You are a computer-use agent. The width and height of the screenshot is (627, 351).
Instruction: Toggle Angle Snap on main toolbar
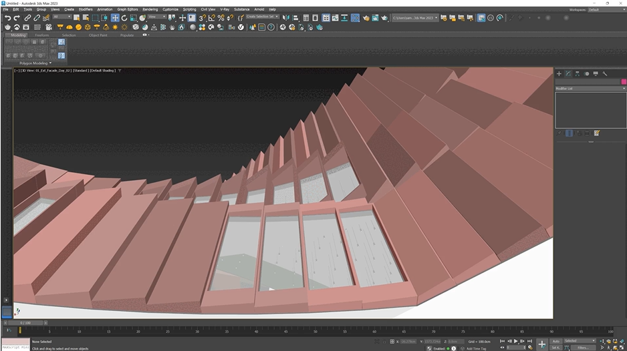pos(213,18)
